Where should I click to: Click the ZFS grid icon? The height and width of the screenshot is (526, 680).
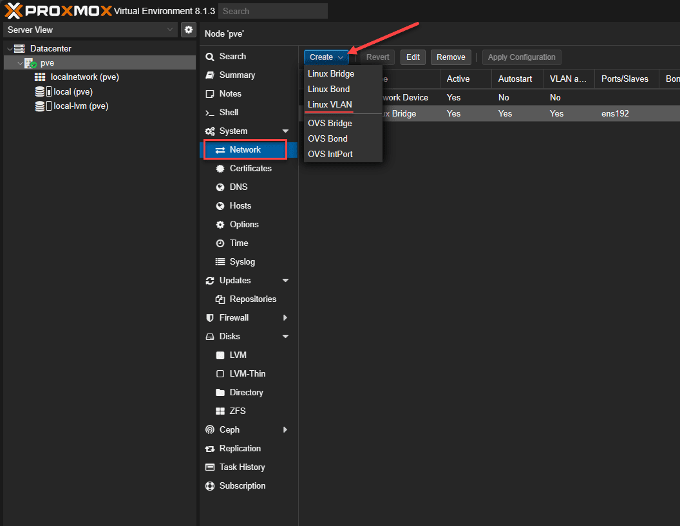[220, 411]
